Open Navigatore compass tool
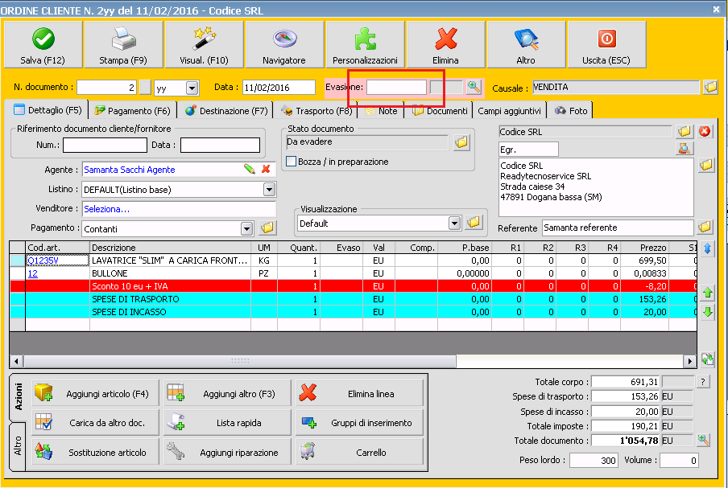The height and width of the screenshot is (488, 728). click(x=283, y=39)
